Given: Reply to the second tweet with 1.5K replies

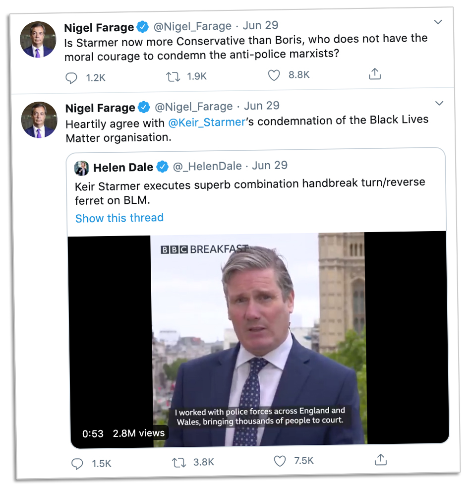Looking at the screenshot, I should (x=77, y=464).
